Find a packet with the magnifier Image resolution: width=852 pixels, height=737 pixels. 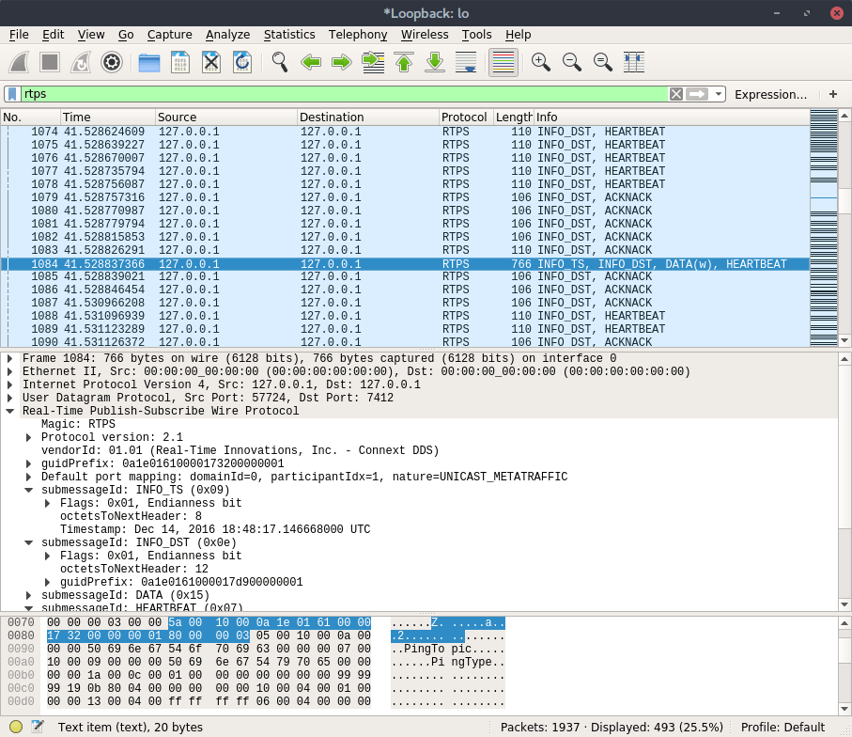click(280, 62)
